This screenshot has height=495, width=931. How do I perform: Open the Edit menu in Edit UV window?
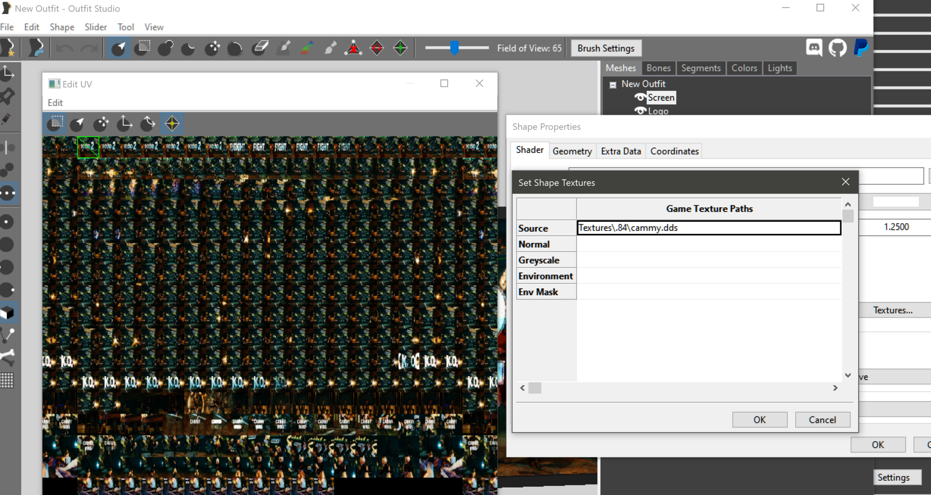click(55, 103)
